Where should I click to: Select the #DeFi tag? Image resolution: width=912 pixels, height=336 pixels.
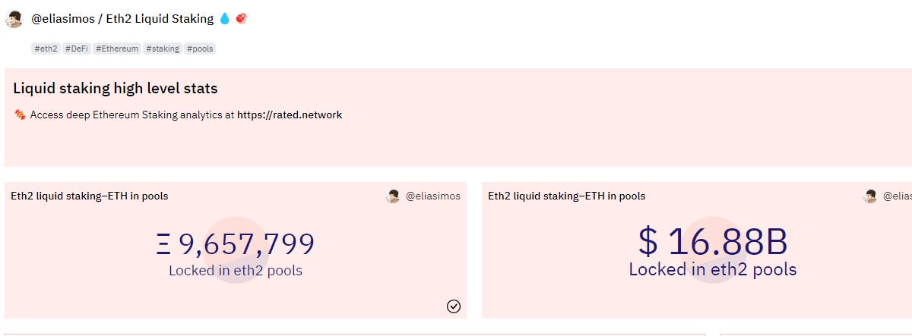[77, 49]
